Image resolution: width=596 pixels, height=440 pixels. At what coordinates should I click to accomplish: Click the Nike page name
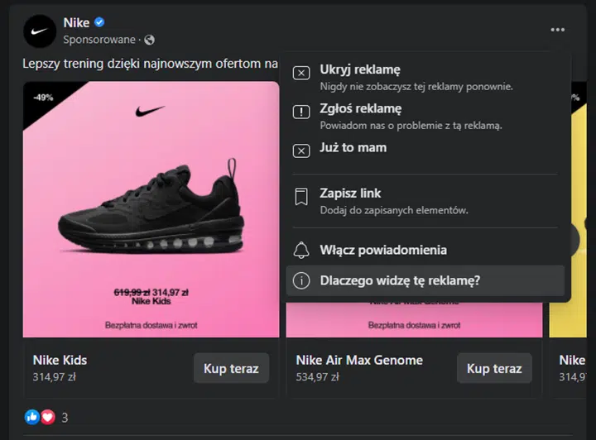76,23
